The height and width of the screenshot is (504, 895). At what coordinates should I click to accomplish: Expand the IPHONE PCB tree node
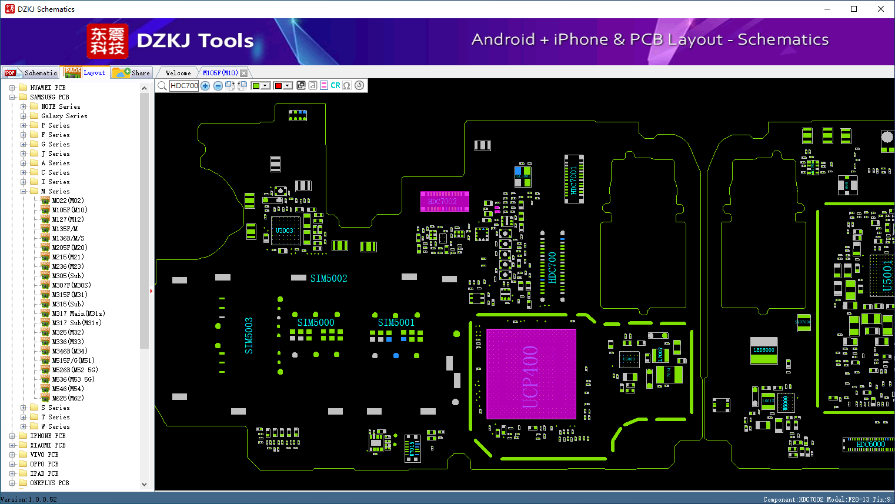tap(12, 436)
